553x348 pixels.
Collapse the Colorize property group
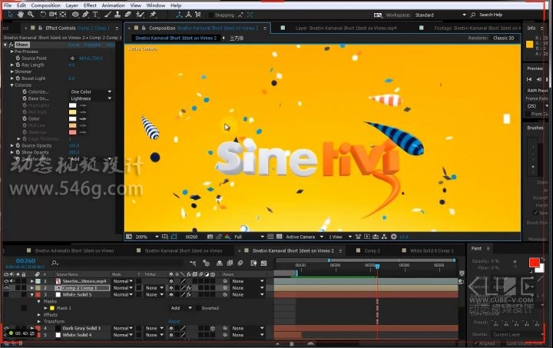point(12,85)
